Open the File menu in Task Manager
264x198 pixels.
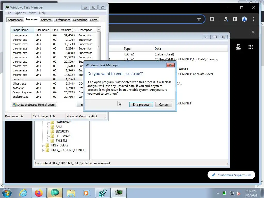click(x=9, y=13)
